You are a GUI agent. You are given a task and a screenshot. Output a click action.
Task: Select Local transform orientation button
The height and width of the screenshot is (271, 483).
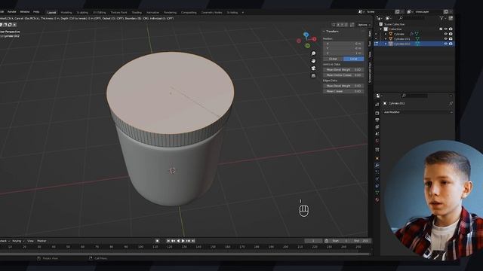[x=354, y=59]
